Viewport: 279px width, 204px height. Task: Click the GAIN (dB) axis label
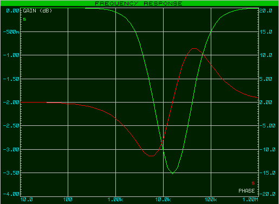(37, 11)
